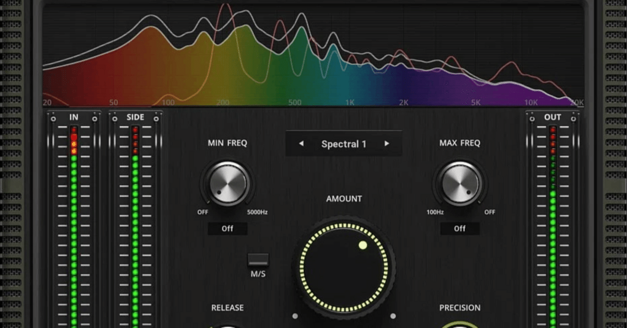This screenshot has width=627, height=328.
Task: Click the Off value box under MAX FREQ
Action: [459, 229]
